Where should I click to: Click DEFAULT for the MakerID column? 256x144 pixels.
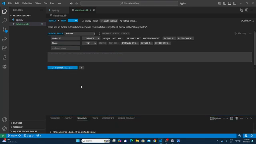169,38
